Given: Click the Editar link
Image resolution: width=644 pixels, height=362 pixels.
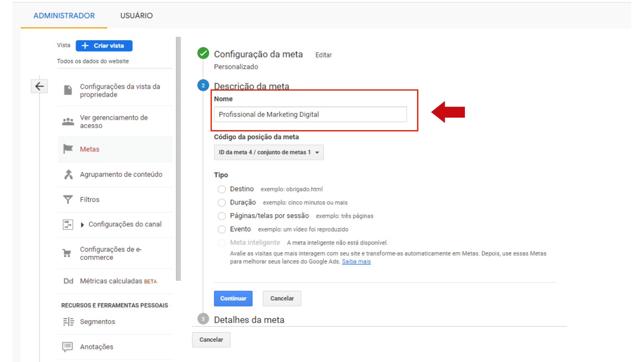Looking at the screenshot, I should 323,55.
